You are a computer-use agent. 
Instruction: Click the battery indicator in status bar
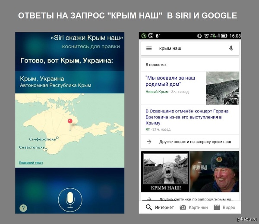224,36
